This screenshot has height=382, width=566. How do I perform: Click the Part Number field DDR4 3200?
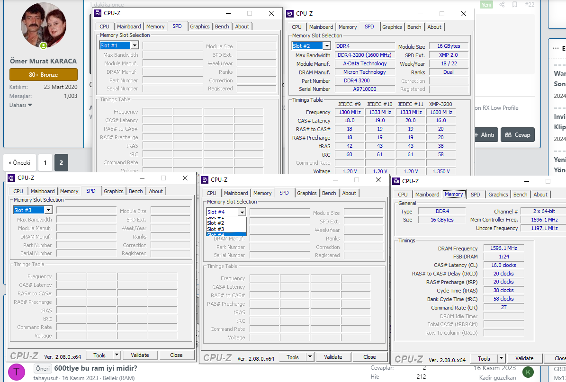[365, 81]
